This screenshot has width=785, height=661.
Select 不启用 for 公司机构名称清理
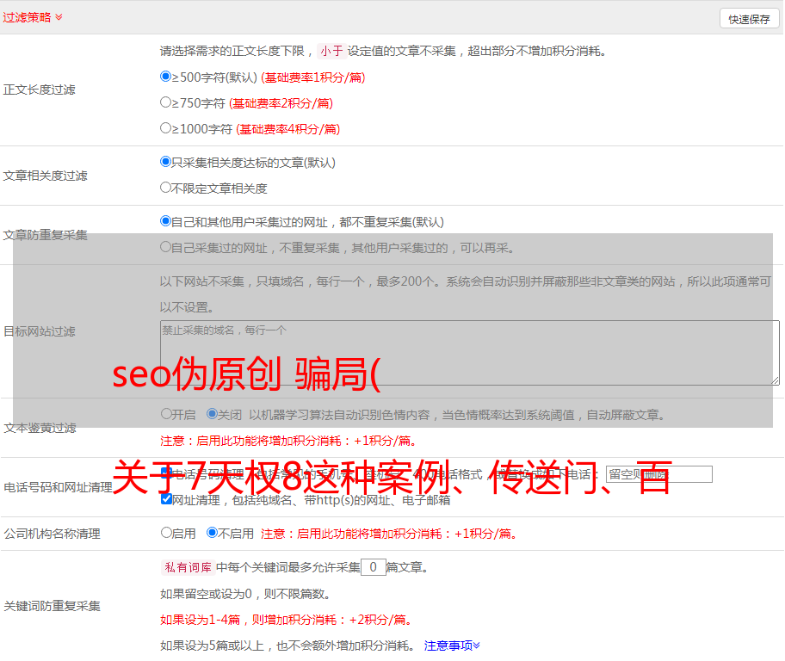coord(213,532)
